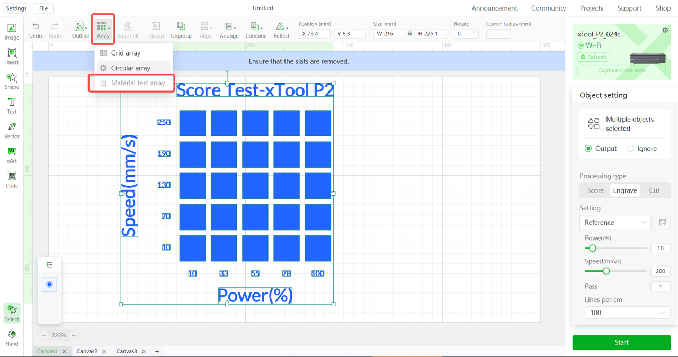This screenshot has height=357, width=678.
Task: Open the Lines per cm dropdown
Action: (627, 313)
